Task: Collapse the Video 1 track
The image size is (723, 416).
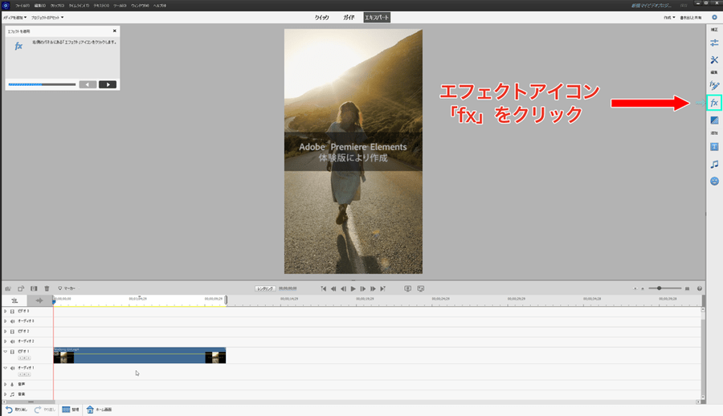Action: click(6, 352)
